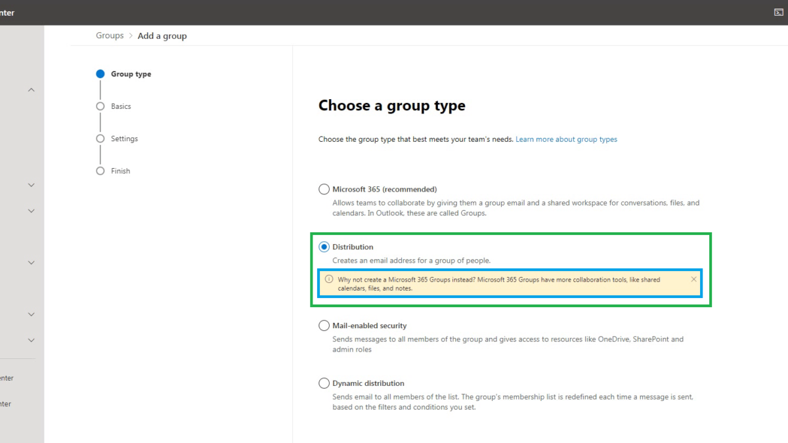The image size is (788, 443).
Task: Open Learn more about group types link
Action: point(566,139)
